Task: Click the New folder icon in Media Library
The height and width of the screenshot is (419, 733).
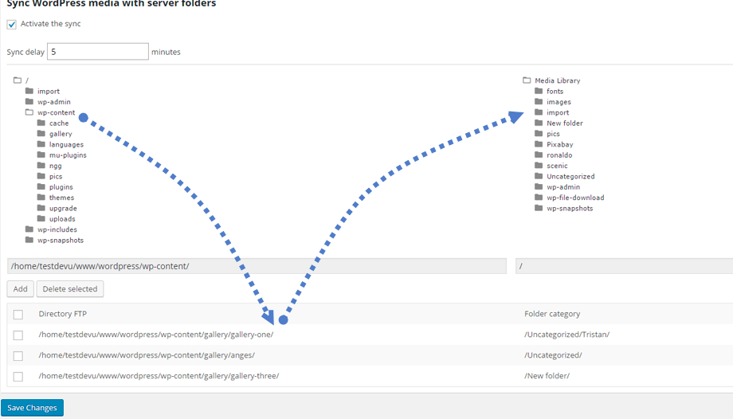Action: [x=539, y=123]
